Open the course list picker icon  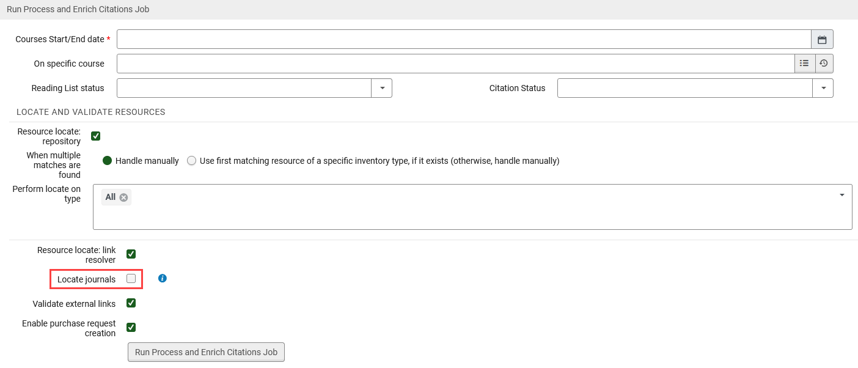[x=804, y=63]
